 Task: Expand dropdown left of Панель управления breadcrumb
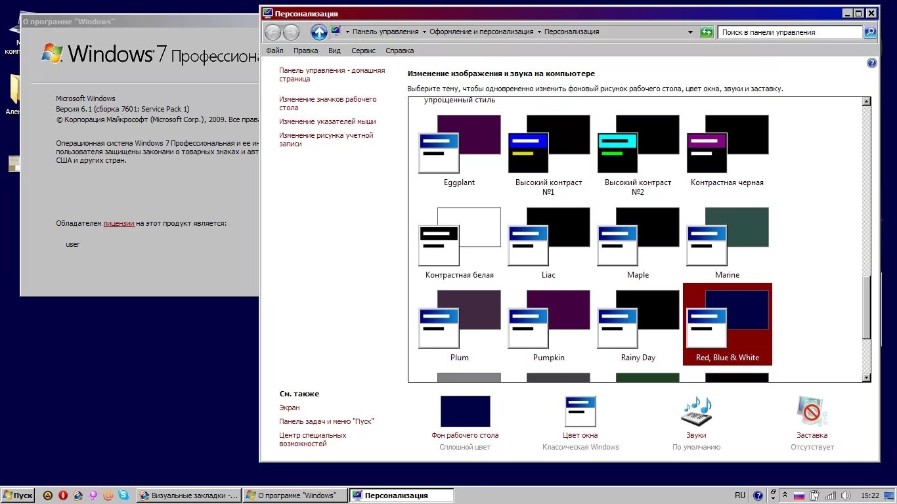tap(347, 31)
